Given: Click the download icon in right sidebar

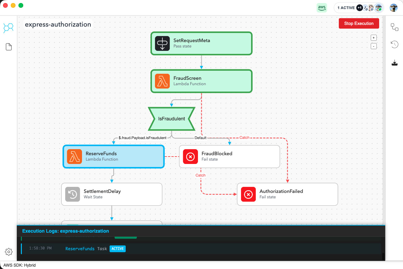Looking at the screenshot, I should 395,63.
